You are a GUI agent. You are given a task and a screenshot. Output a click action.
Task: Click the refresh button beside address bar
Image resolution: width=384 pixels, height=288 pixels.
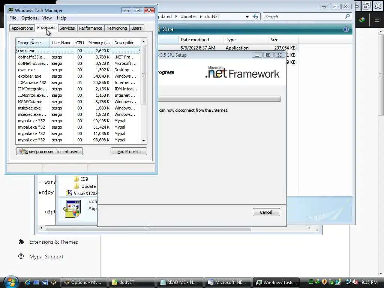pyautogui.click(x=256, y=16)
